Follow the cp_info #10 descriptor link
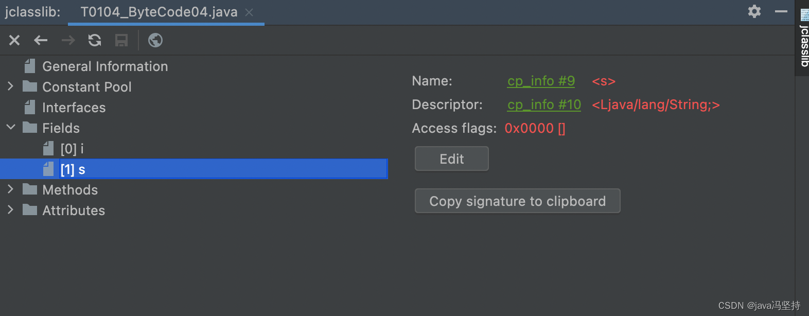 (x=544, y=104)
